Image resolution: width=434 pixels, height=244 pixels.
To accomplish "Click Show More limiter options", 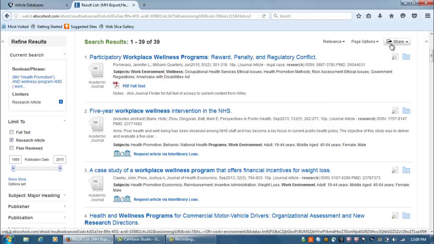I will (17, 179).
